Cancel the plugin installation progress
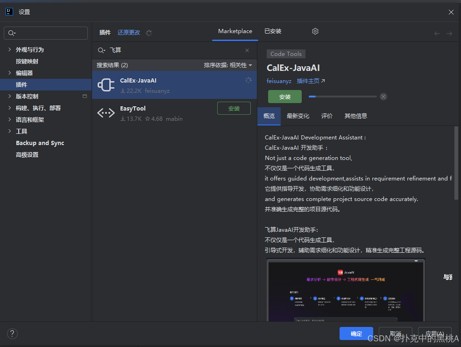Image resolution: width=461 pixels, height=347 pixels. (383, 97)
